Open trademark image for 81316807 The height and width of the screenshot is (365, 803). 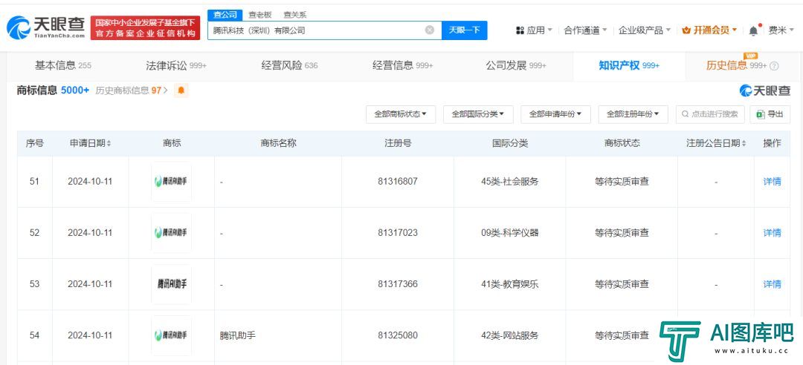click(172, 182)
